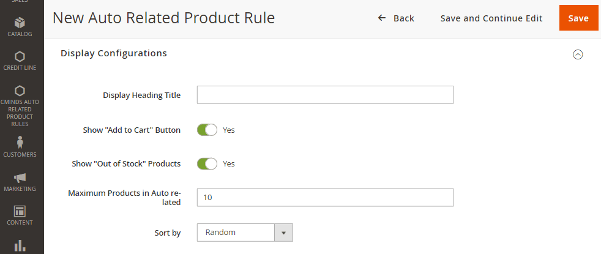Click the Back link text

click(404, 18)
